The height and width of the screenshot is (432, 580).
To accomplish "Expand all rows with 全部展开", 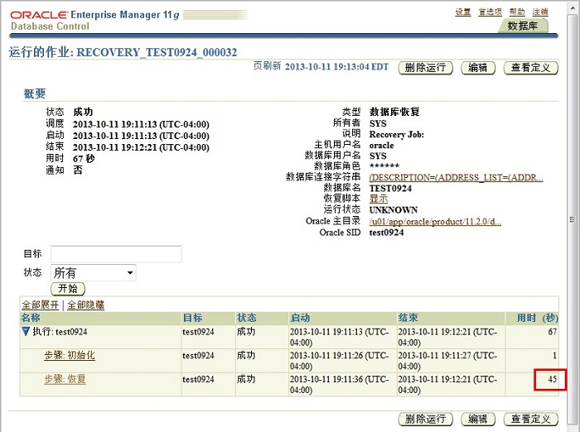I will coord(40,305).
